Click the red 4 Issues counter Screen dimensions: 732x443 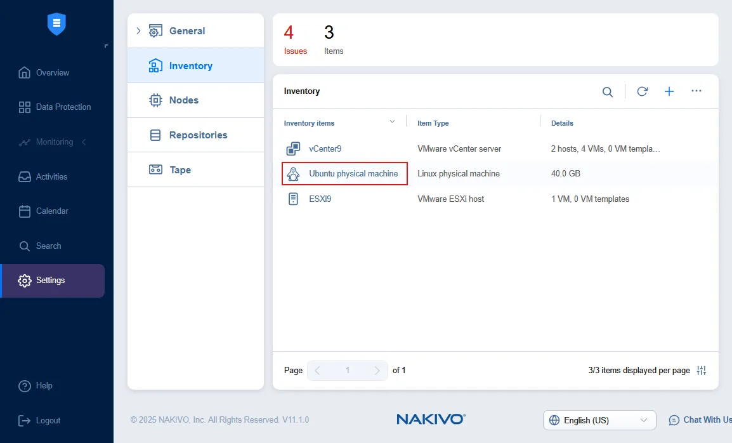pyautogui.click(x=295, y=39)
